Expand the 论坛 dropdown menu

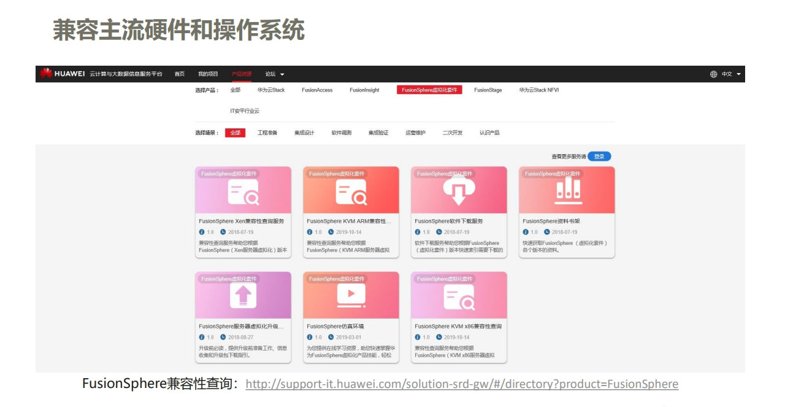click(x=275, y=74)
